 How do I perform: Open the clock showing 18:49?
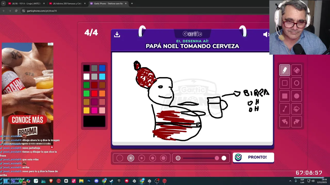(322, 181)
